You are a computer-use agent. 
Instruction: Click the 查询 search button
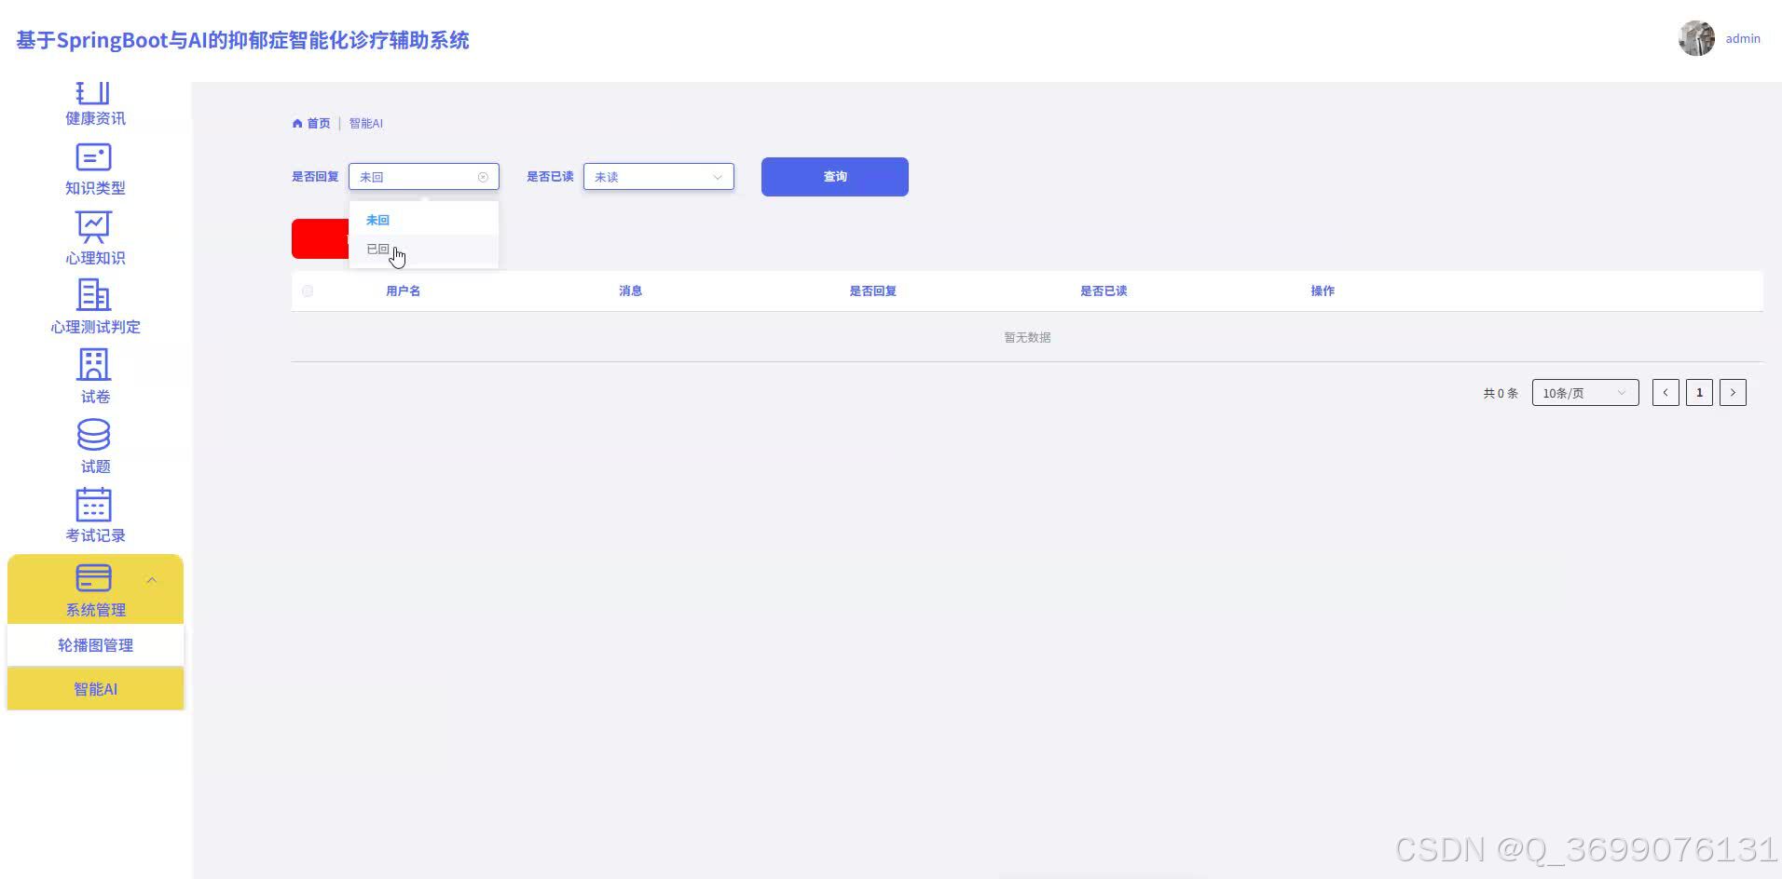pos(835,177)
